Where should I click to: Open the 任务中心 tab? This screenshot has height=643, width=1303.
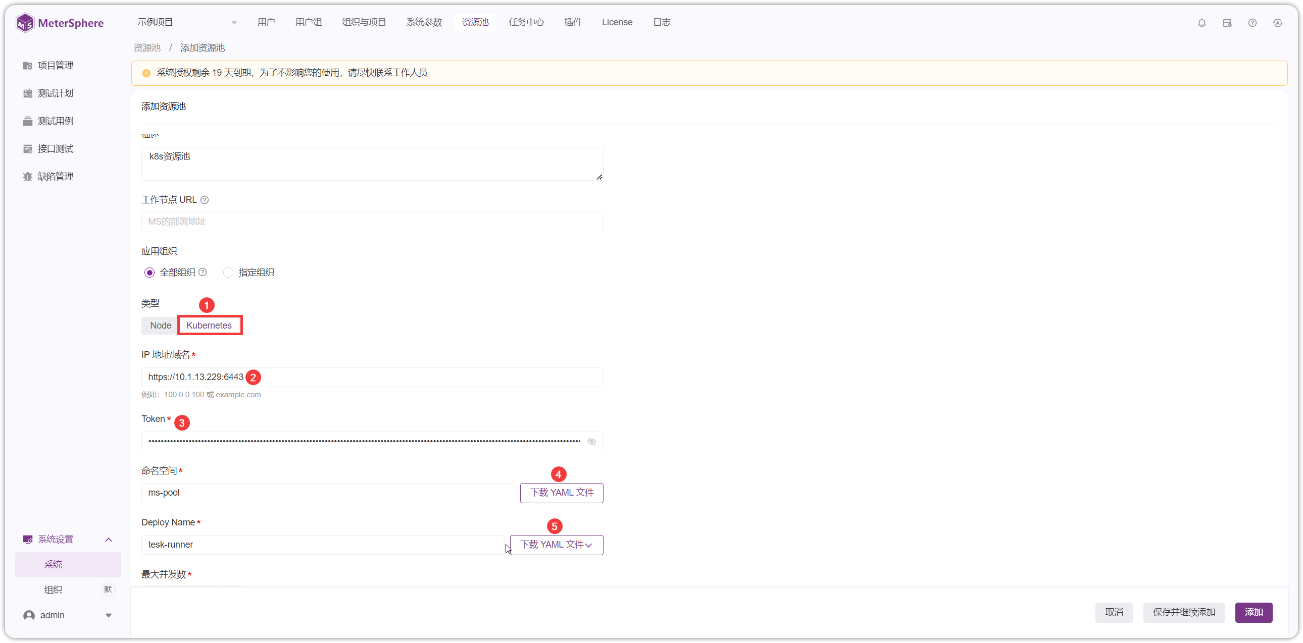tap(527, 22)
